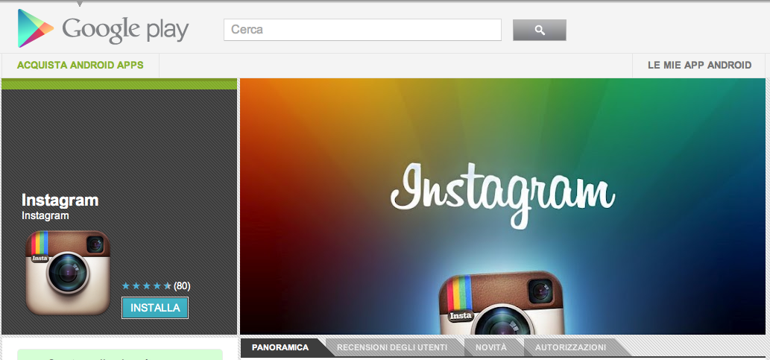Switch to Recensioni Degli Utenti tab
This screenshot has width=770, height=360.
click(392, 347)
